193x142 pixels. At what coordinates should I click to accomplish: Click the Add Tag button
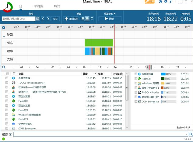(x=72, y=19)
